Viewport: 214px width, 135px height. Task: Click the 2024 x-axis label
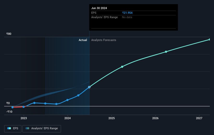point(68,118)
